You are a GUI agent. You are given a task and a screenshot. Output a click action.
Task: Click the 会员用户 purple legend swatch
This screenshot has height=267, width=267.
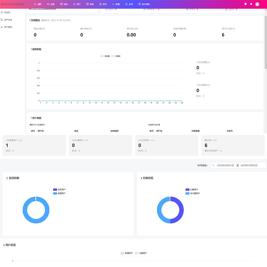[55, 190]
